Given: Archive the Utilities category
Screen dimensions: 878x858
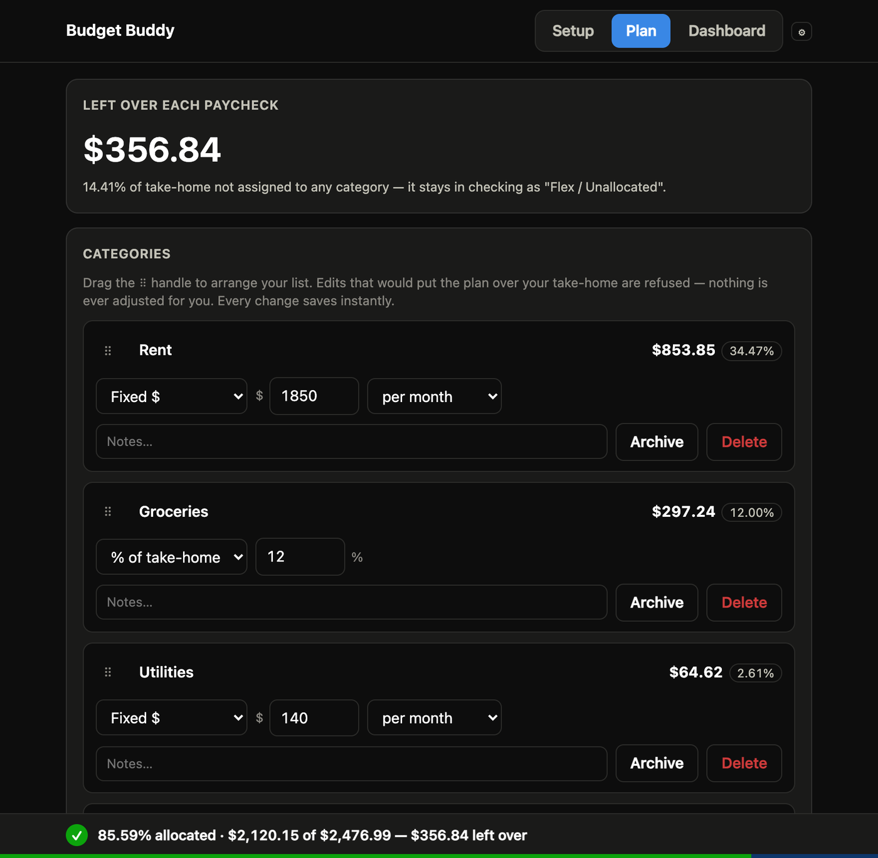Looking at the screenshot, I should tap(657, 763).
